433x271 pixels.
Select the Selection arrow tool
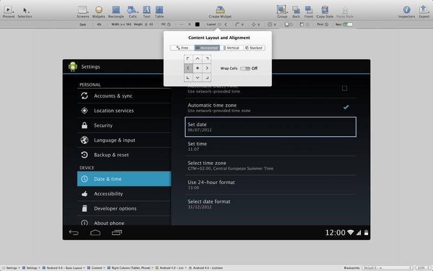tap(25, 10)
